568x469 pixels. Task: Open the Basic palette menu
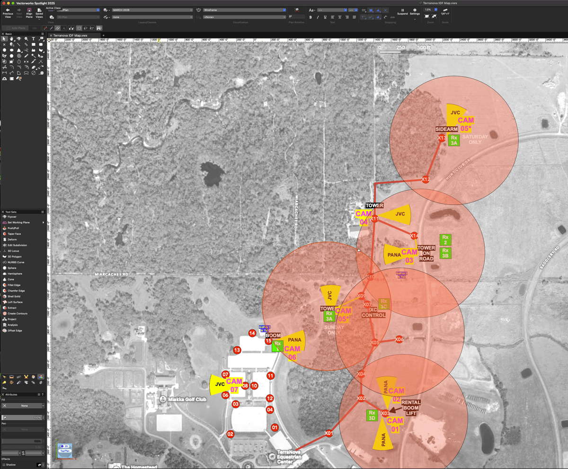tap(43, 34)
